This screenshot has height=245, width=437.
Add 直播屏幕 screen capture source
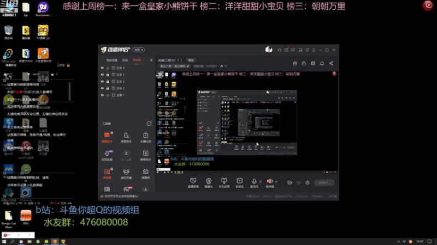pyautogui.click(x=193, y=183)
